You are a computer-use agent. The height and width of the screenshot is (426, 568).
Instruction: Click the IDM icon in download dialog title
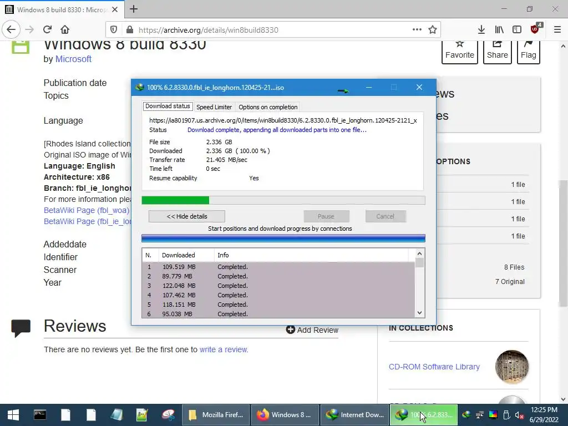click(139, 87)
